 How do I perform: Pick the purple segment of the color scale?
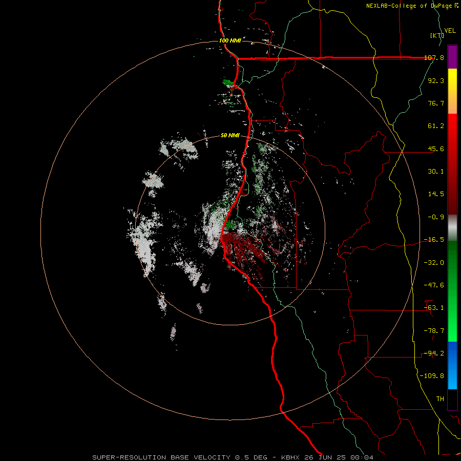tap(452, 57)
